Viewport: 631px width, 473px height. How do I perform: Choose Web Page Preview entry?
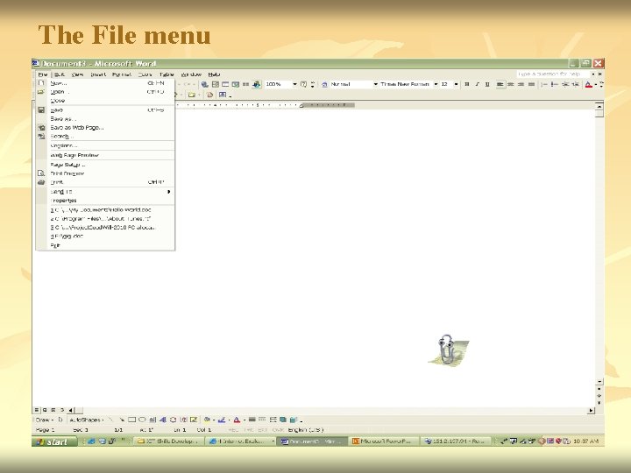coord(105,155)
